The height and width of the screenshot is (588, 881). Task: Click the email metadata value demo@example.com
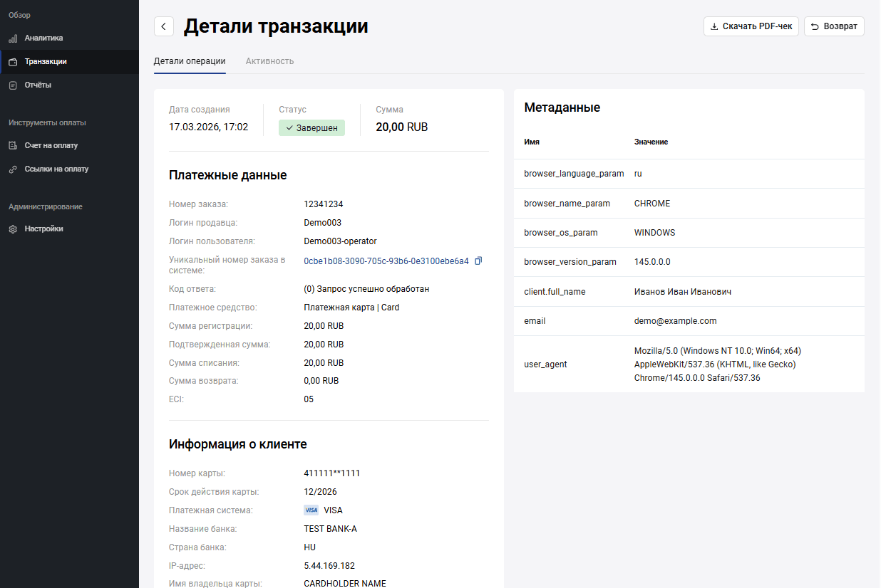tap(675, 321)
